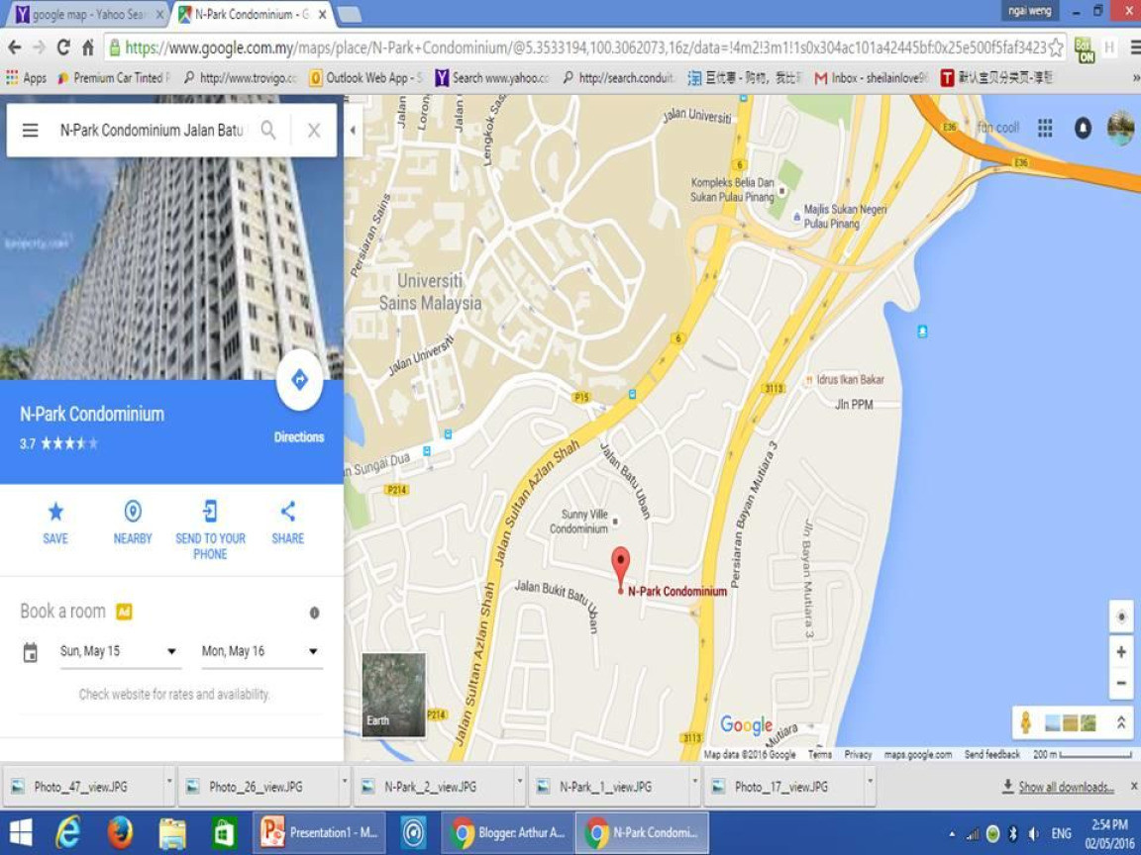Open check-in date dropdown Sun, May 15
The image size is (1141, 855).
[x=119, y=651]
